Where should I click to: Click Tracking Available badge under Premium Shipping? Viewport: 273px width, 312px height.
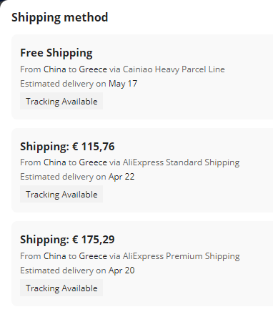click(x=61, y=288)
